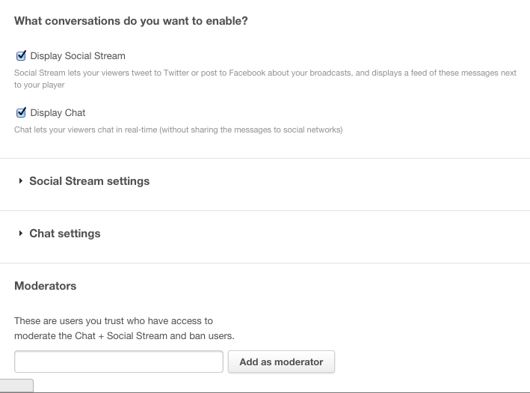Click the 'to your player' description line
This screenshot has height=393, width=530.
(39, 85)
